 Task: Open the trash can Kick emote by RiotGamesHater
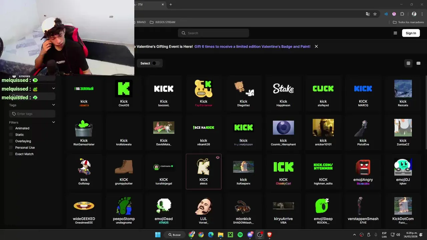click(x=84, y=132)
